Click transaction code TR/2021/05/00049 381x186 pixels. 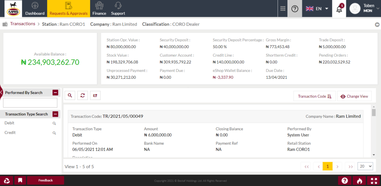click(123, 116)
